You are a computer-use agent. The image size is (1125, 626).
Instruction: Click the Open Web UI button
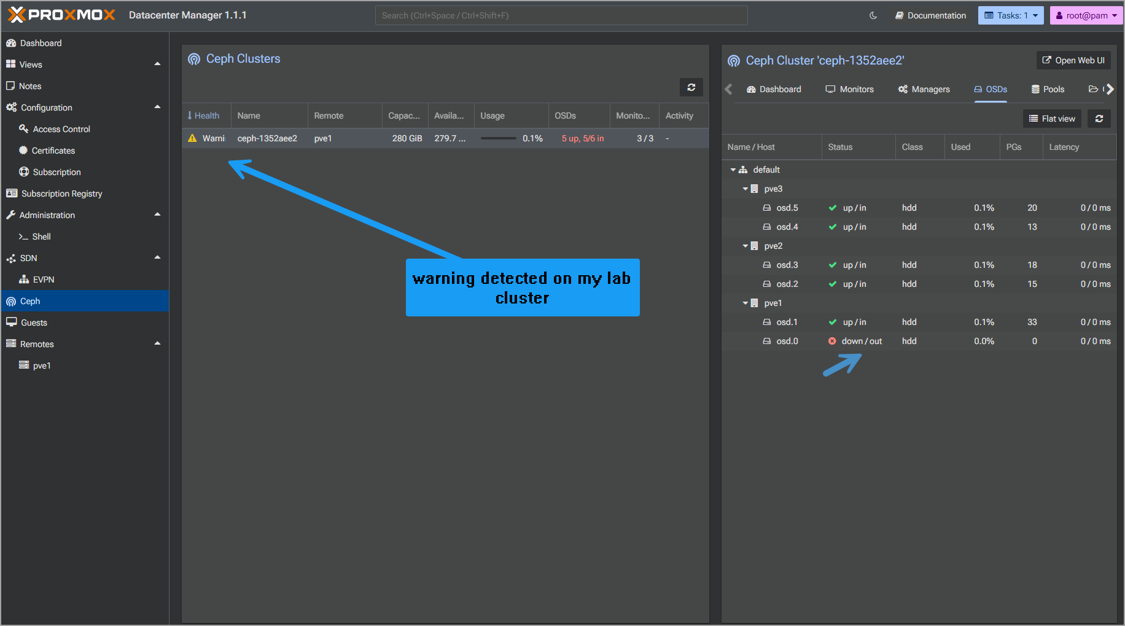tap(1073, 60)
